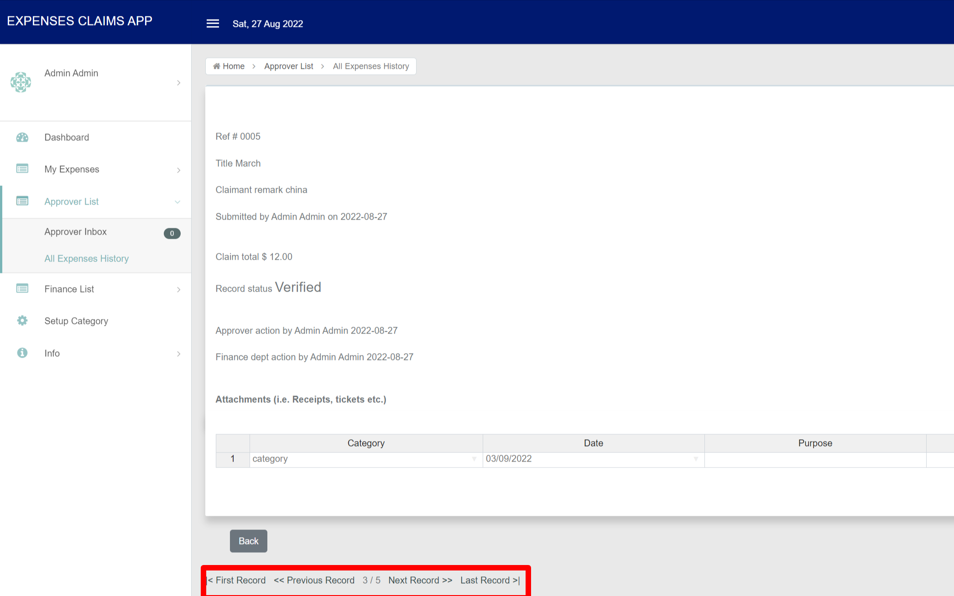954x596 pixels.
Task: Click the Finance List sidebar icon
Action: [22, 289]
